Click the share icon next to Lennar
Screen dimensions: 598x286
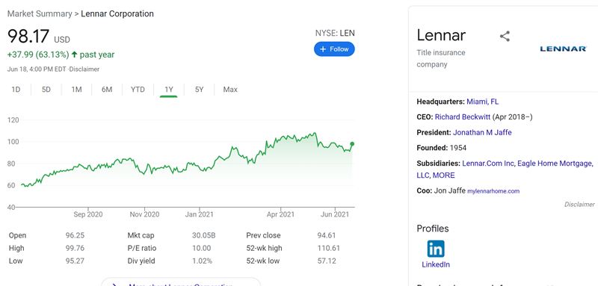(505, 37)
